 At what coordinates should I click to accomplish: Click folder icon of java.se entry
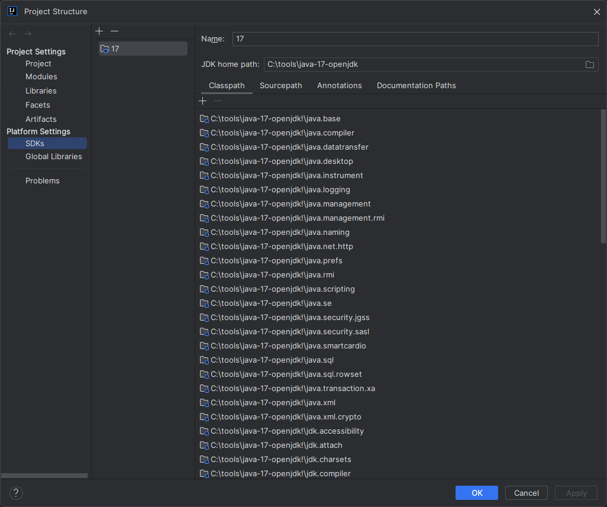click(x=204, y=303)
